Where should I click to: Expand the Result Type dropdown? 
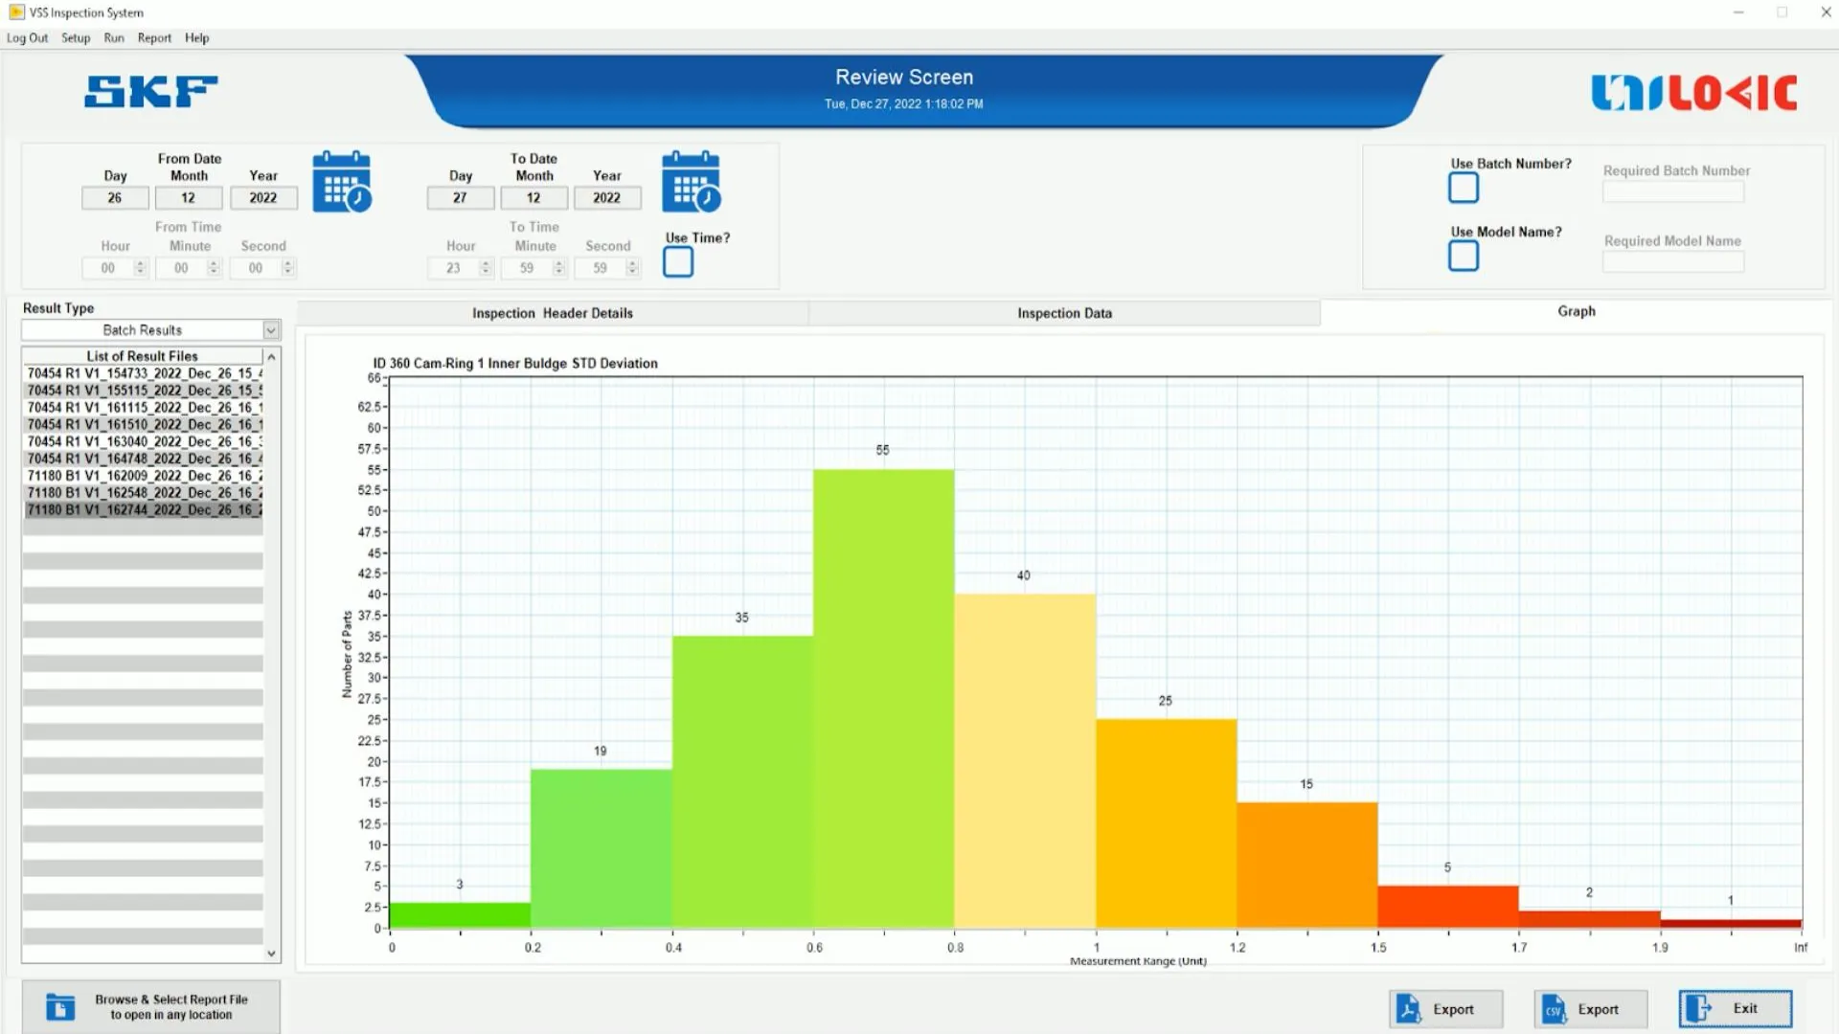click(271, 330)
